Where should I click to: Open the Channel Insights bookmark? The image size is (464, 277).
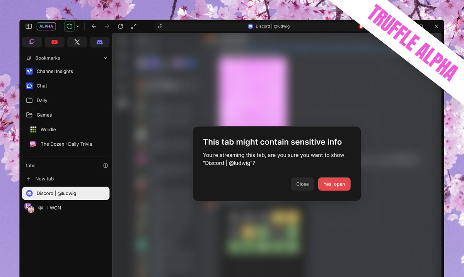click(x=66, y=71)
